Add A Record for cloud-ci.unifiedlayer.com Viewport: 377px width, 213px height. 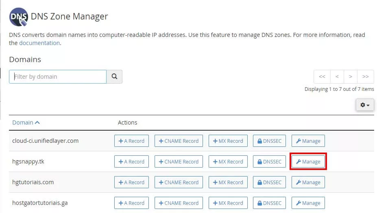click(x=131, y=141)
